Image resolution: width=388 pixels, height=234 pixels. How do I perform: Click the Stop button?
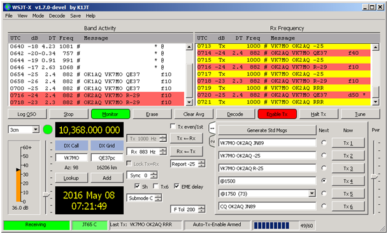click(x=69, y=114)
